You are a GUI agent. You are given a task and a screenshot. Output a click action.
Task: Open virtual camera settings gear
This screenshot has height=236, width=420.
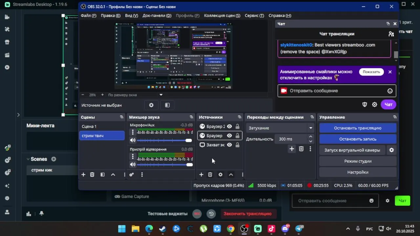(x=391, y=150)
